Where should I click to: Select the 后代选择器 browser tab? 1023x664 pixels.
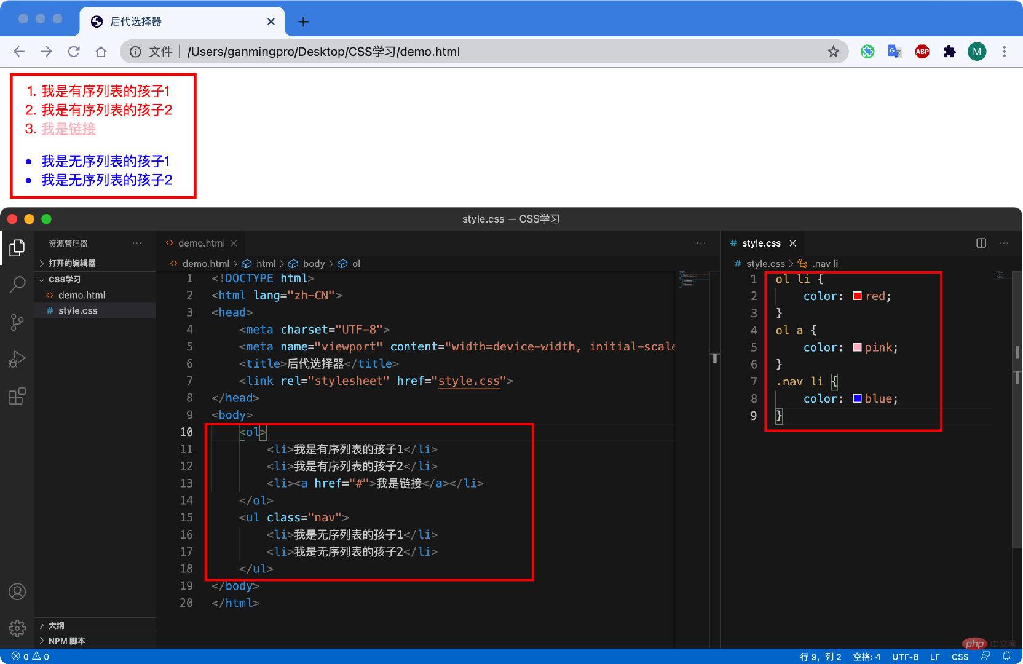182,22
